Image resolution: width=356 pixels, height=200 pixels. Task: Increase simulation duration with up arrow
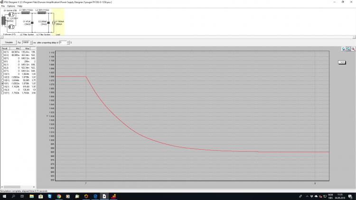pos(31,42)
